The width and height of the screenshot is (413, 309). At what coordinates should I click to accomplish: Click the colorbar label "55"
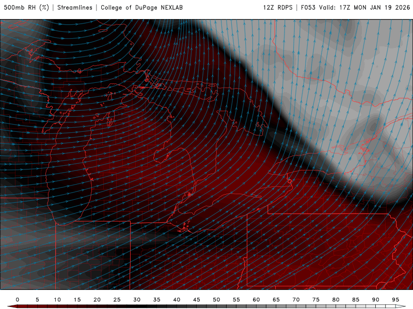(236, 300)
